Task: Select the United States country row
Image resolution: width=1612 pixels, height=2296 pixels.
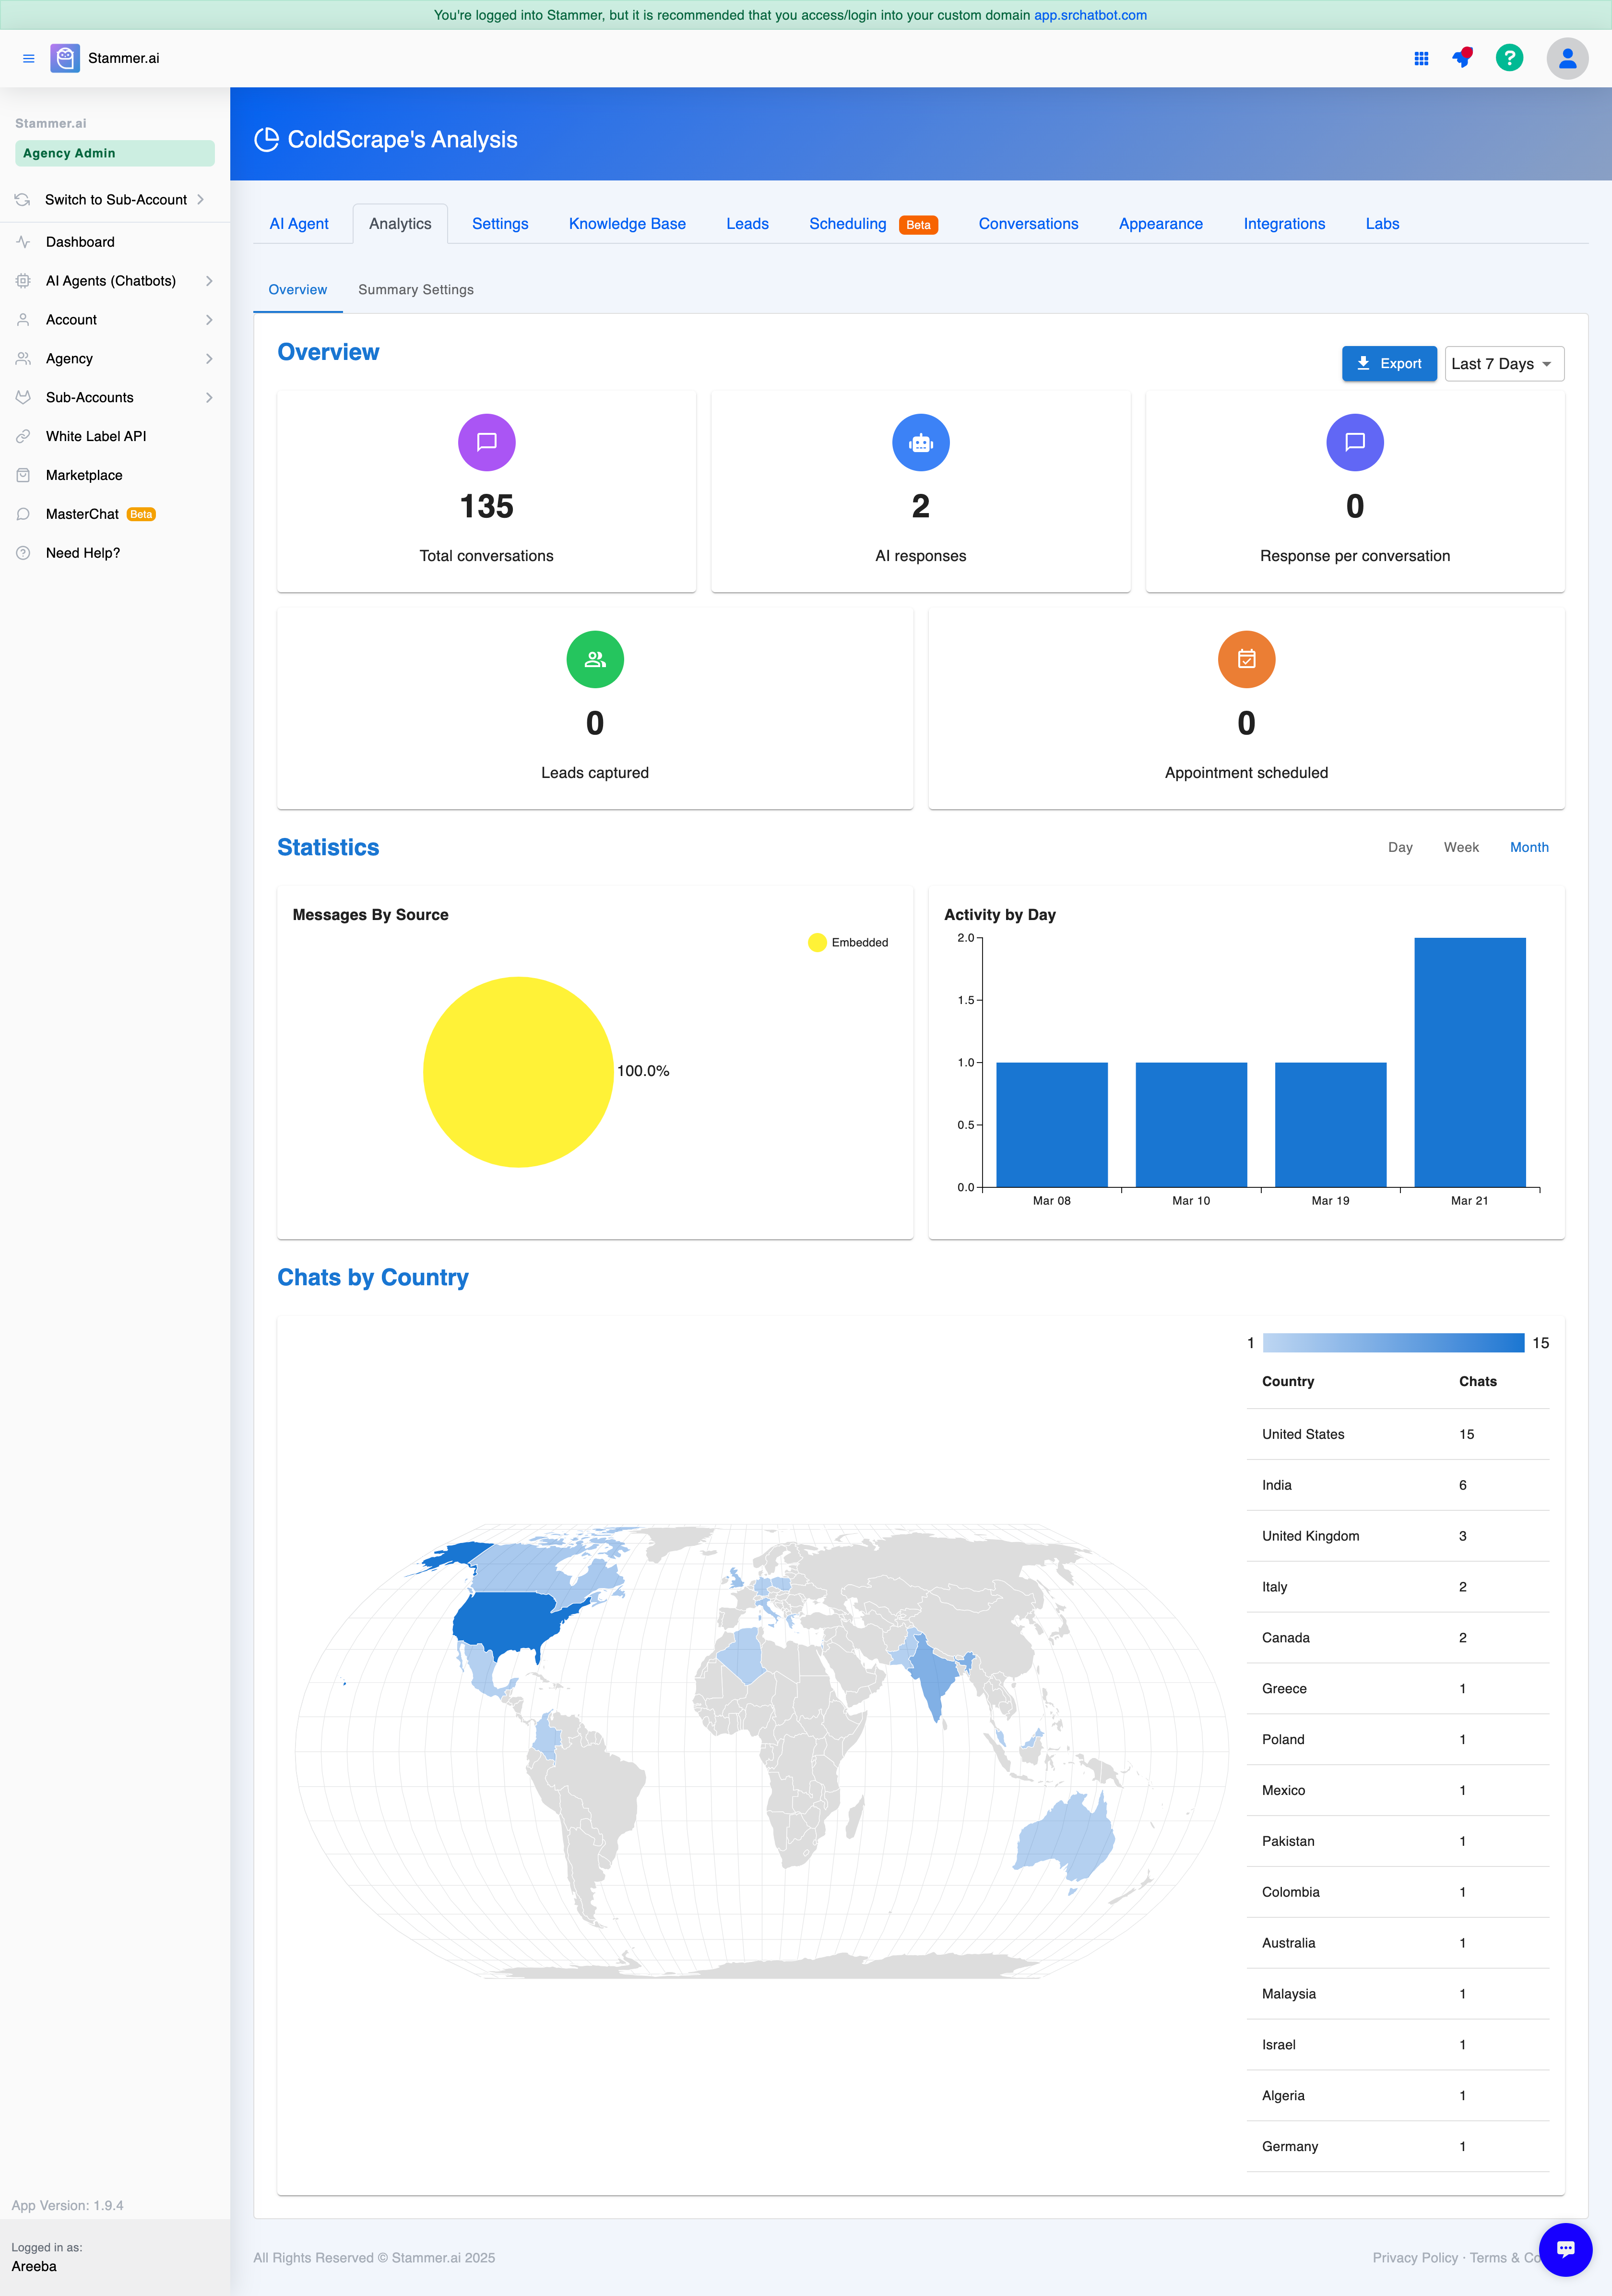Action: [1398, 1434]
